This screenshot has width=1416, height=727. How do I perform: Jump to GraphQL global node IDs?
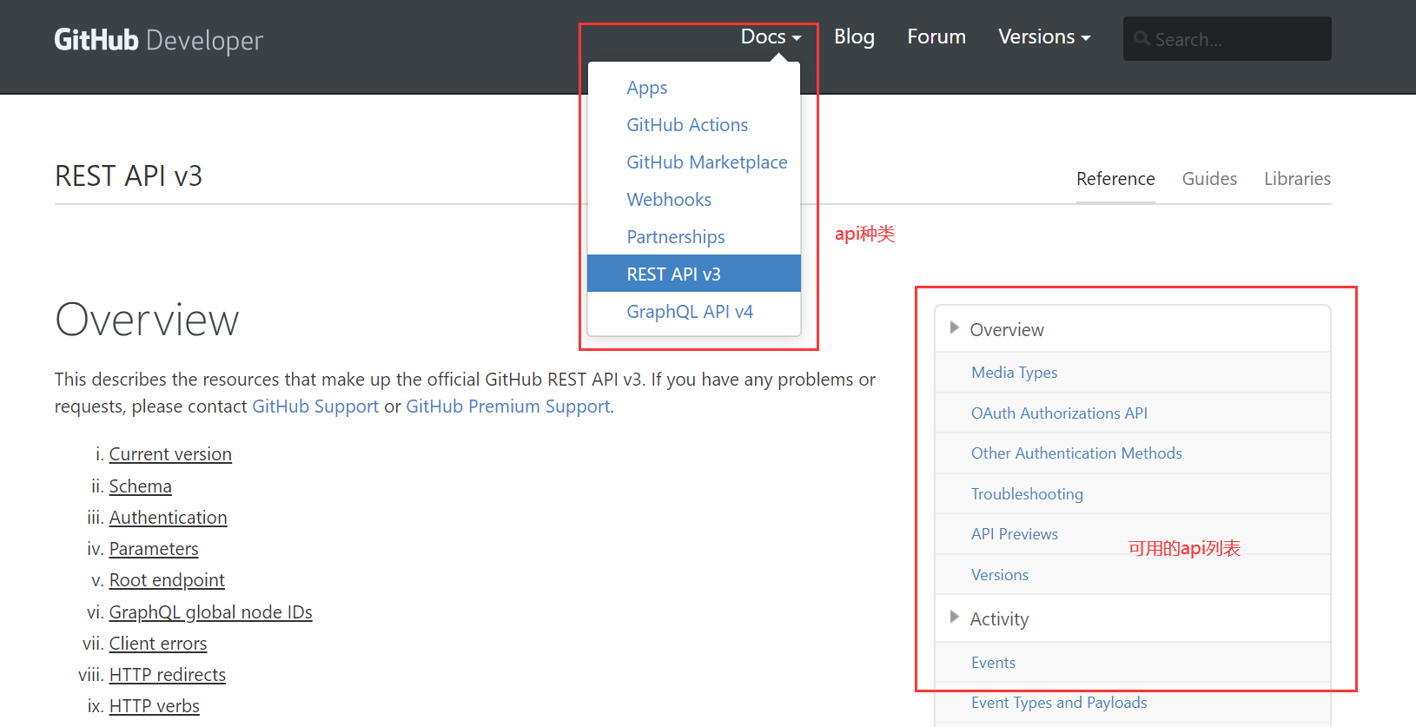pos(211,612)
